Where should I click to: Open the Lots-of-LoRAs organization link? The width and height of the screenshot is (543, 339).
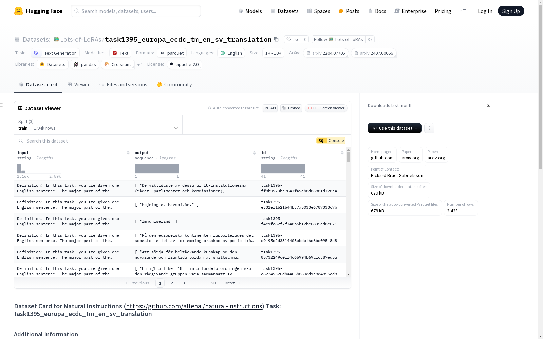81,39
